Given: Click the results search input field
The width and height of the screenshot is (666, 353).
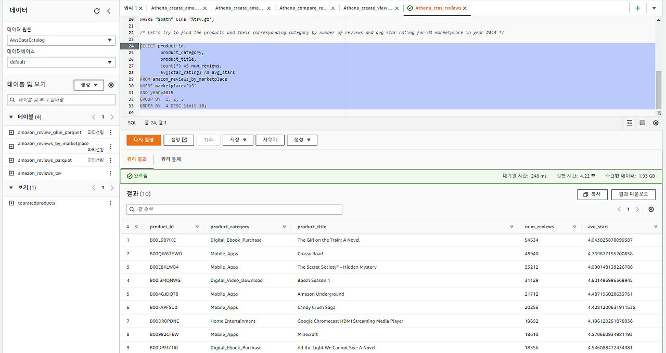Looking at the screenshot, I should point(234,209).
